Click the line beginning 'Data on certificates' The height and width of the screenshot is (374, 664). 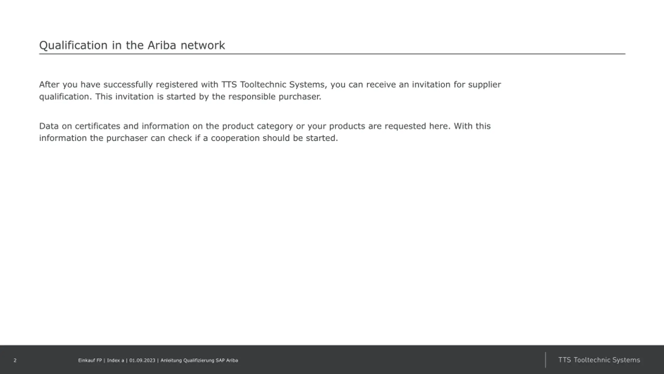(265, 126)
